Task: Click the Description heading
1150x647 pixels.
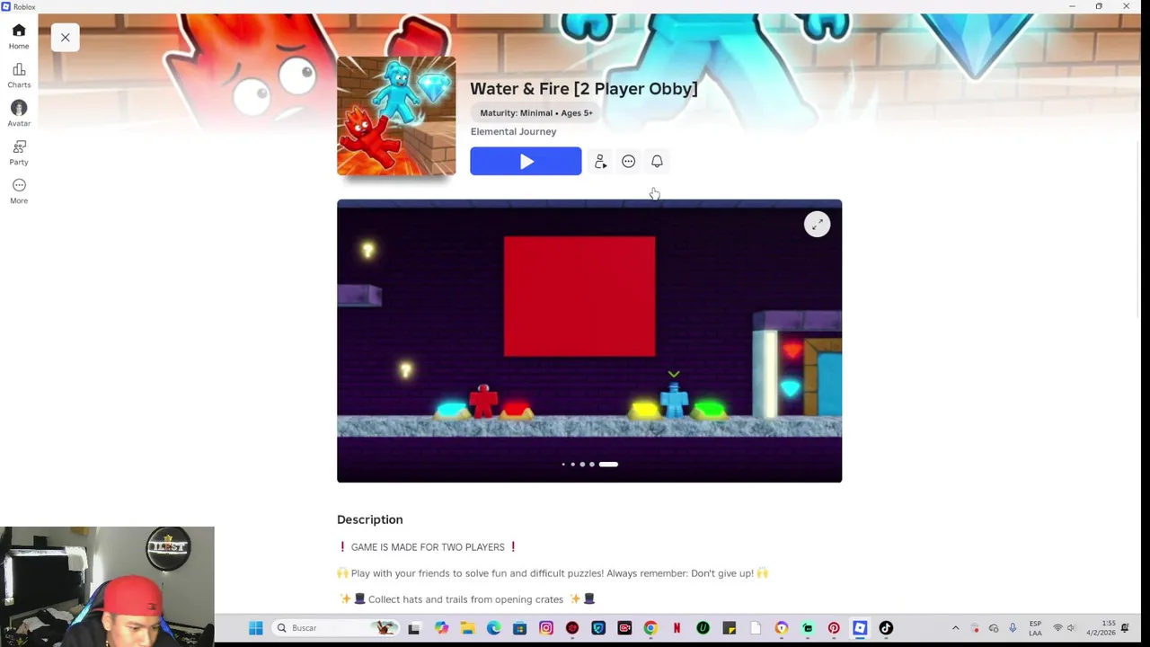Action: (x=369, y=519)
